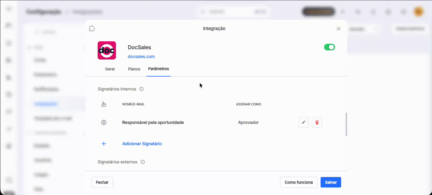Image resolution: width=432 pixels, height=195 pixels.
Task: Click the Signatários externos heading
Action: point(117,162)
